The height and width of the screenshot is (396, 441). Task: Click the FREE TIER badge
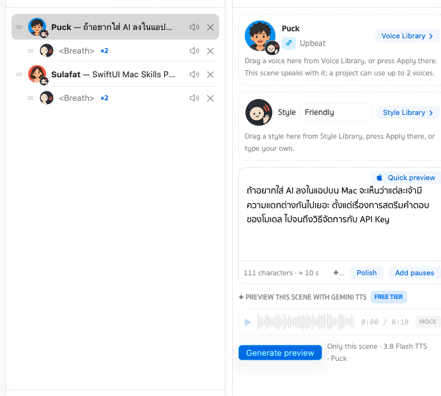coord(389,297)
